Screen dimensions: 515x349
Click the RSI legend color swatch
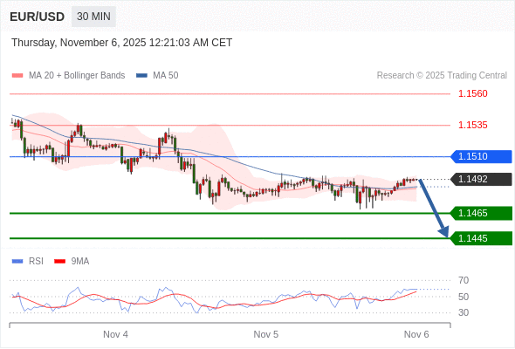point(17,262)
